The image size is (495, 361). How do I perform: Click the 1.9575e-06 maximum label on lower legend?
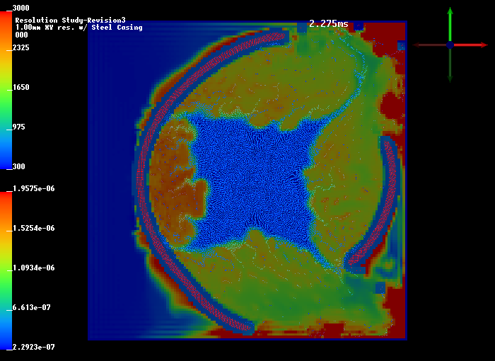point(34,189)
